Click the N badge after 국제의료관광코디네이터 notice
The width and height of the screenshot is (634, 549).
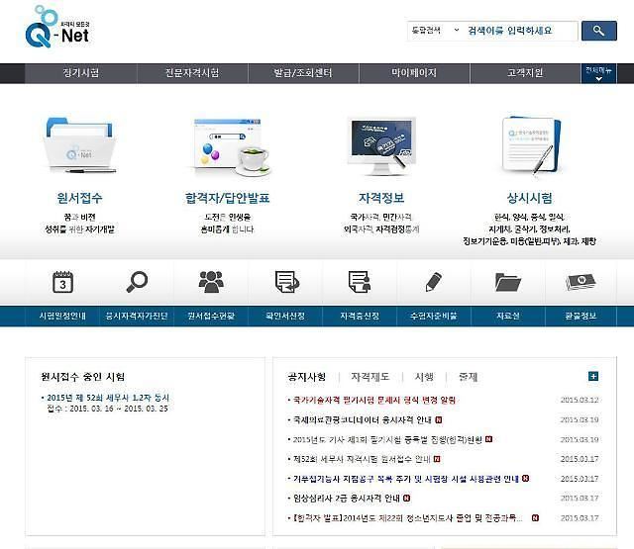(438, 419)
